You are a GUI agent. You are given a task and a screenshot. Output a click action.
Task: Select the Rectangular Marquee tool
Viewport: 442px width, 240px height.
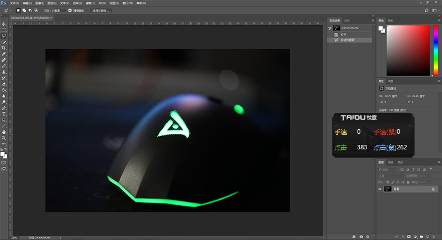tap(4, 30)
